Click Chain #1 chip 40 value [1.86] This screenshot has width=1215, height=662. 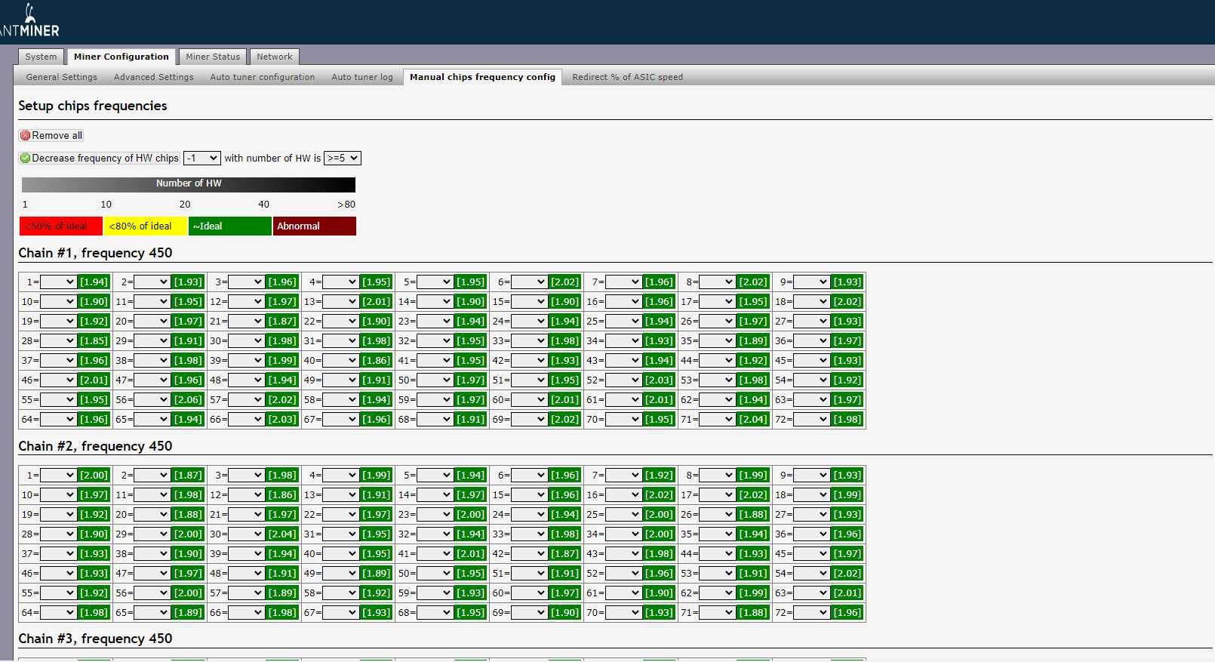[x=377, y=361]
